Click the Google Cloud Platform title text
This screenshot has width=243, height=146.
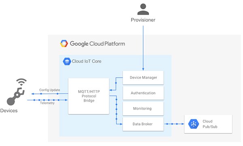click(x=97, y=44)
